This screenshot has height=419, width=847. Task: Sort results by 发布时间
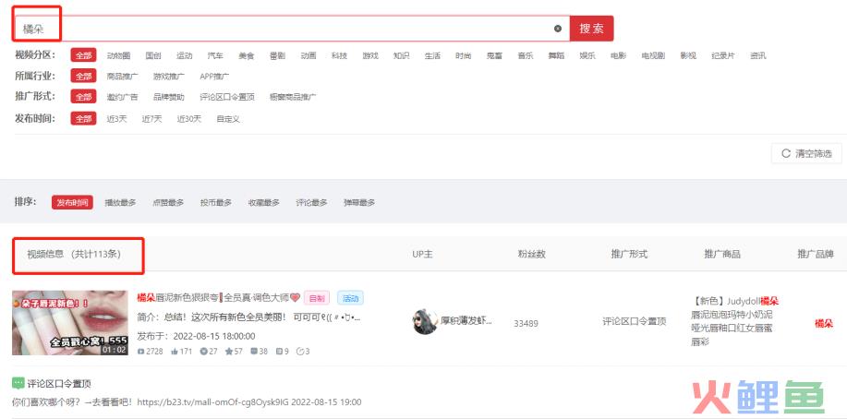72,202
